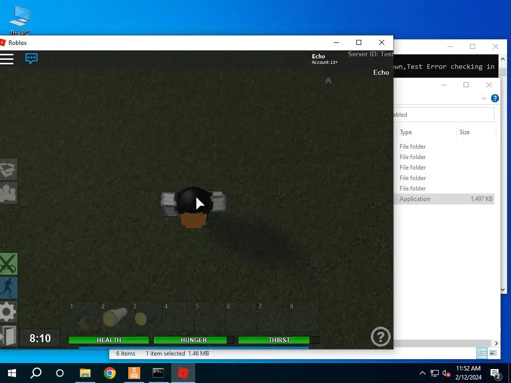
Task: Toggle the running sprint icon
Action: [x=8, y=288]
